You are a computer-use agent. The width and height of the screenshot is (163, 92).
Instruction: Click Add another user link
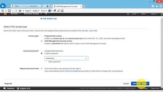pos(50,19)
